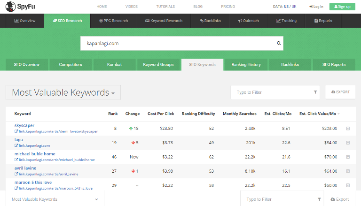
Task: Switch to Kombat sub-tab
Action: (114, 65)
